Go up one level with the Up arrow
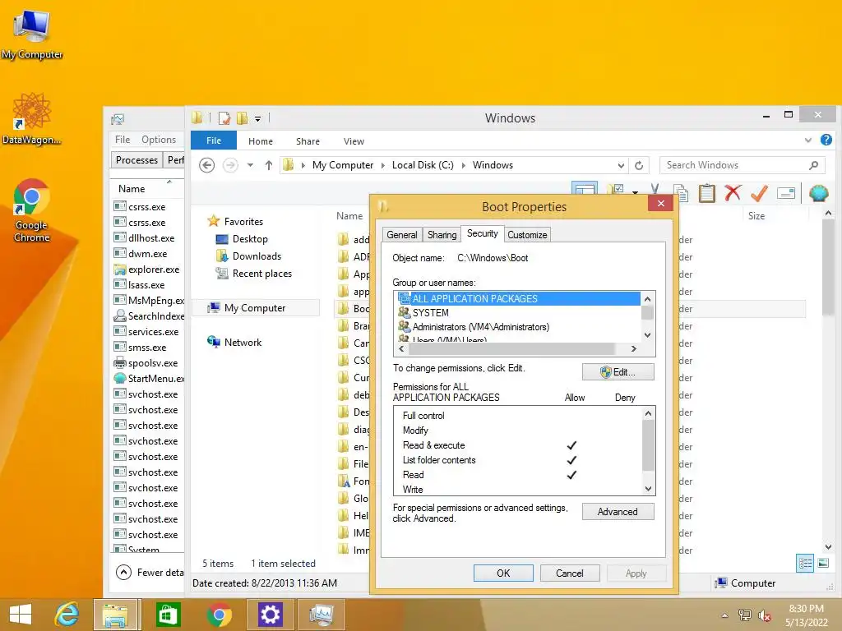Viewport: 842px width, 631px height. coord(269,165)
